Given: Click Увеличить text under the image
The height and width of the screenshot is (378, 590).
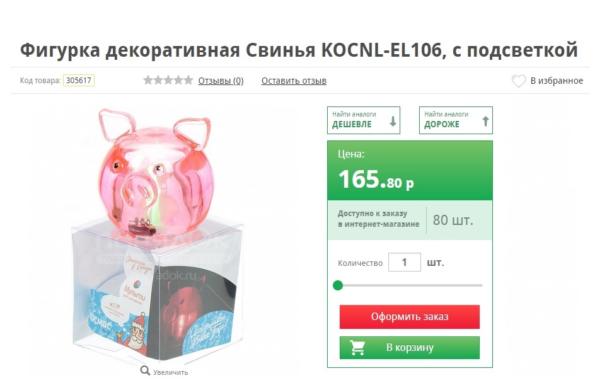Looking at the screenshot, I should (170, 372).
